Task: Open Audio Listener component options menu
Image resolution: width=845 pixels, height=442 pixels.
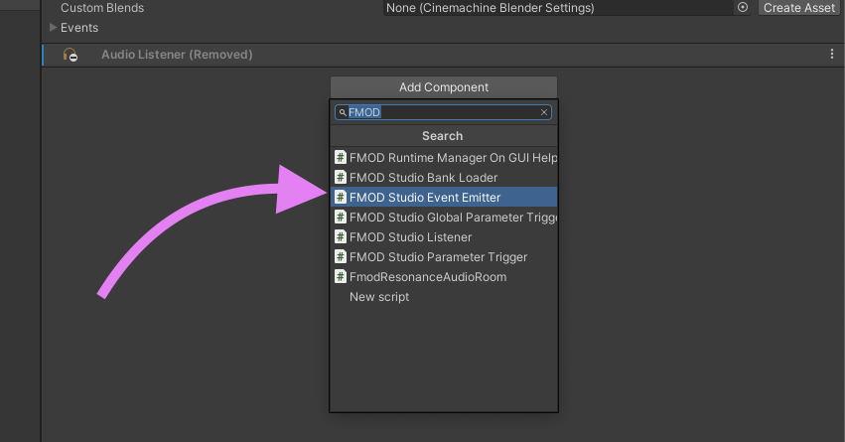Action: (x=832, y=55)
